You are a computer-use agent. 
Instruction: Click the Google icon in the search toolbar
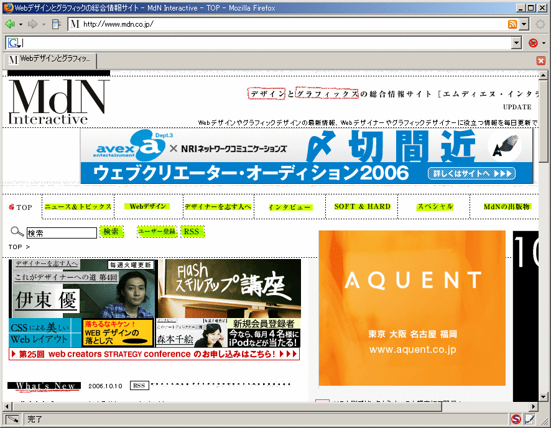tap(12, 42)
